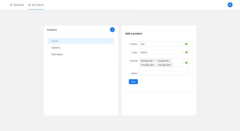This screenshot has width=240, height=131.
Task: Click the Dashboard person icon
Action: (x=11, y=5)
